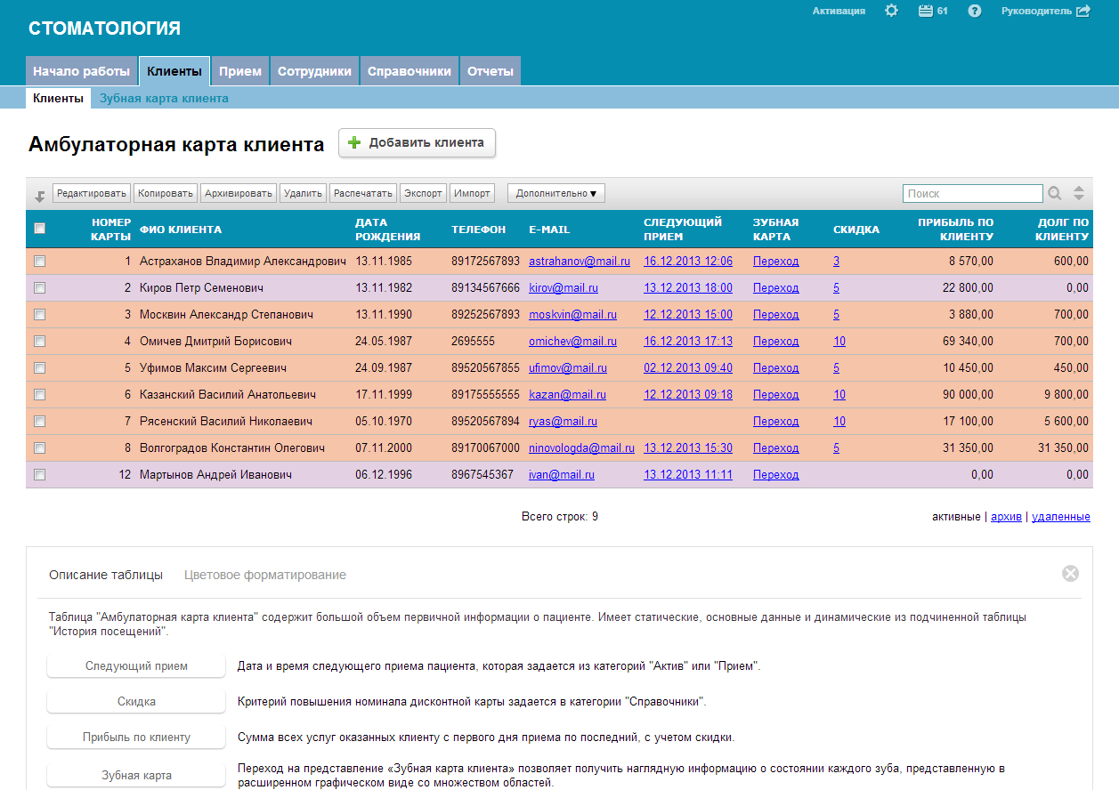The width and height of the screenshot is (1119, 790).
Task: Select the checkbox for Мартынов Андрей Иванович
Action: point(39,475)
